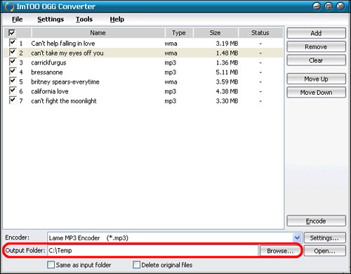
Task: Click the 1.36 MB size cell
Action: (x=227, y=63)
